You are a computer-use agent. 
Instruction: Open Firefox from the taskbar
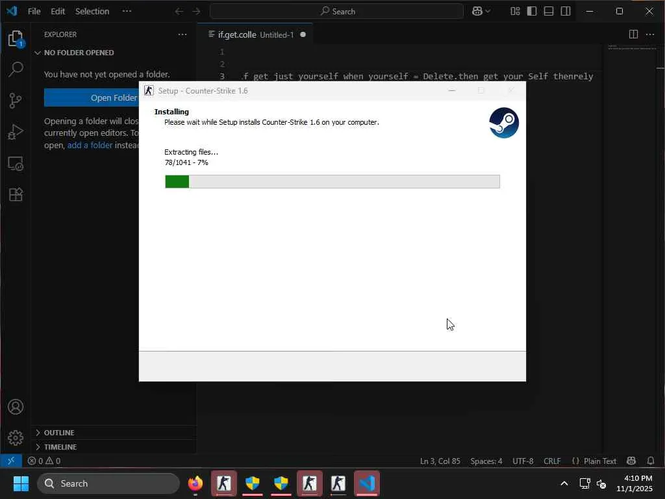pos(195,483)
